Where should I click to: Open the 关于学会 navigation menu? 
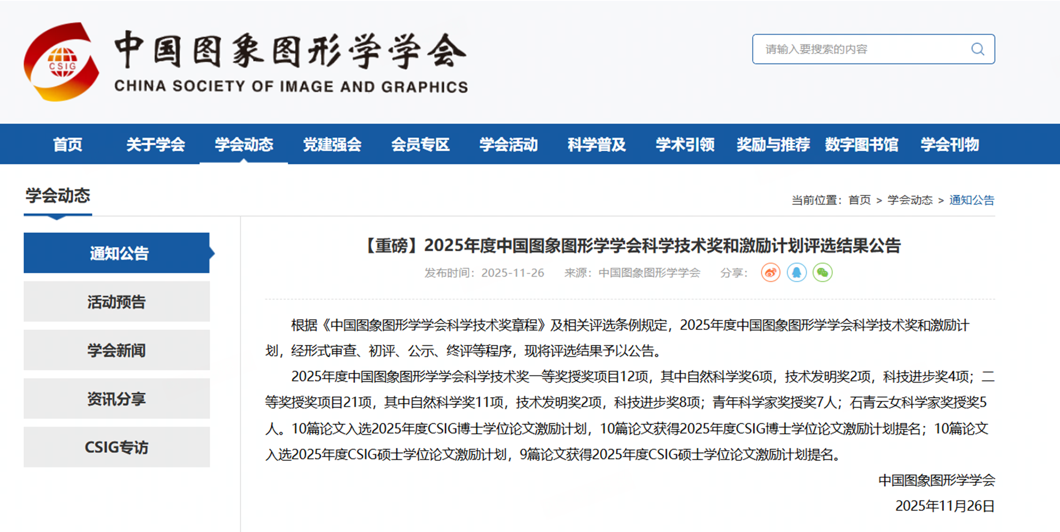click(x=155, y=145)
